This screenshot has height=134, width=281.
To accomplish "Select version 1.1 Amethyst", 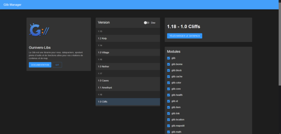I will click(x=128, y=88).
